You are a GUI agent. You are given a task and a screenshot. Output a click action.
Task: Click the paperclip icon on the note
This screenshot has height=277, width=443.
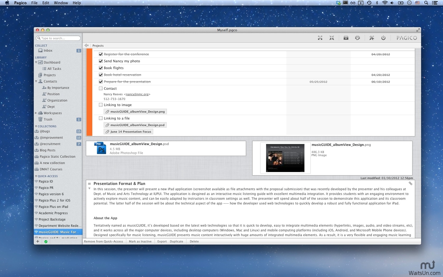pyautogui.click(x=410, y=183)
